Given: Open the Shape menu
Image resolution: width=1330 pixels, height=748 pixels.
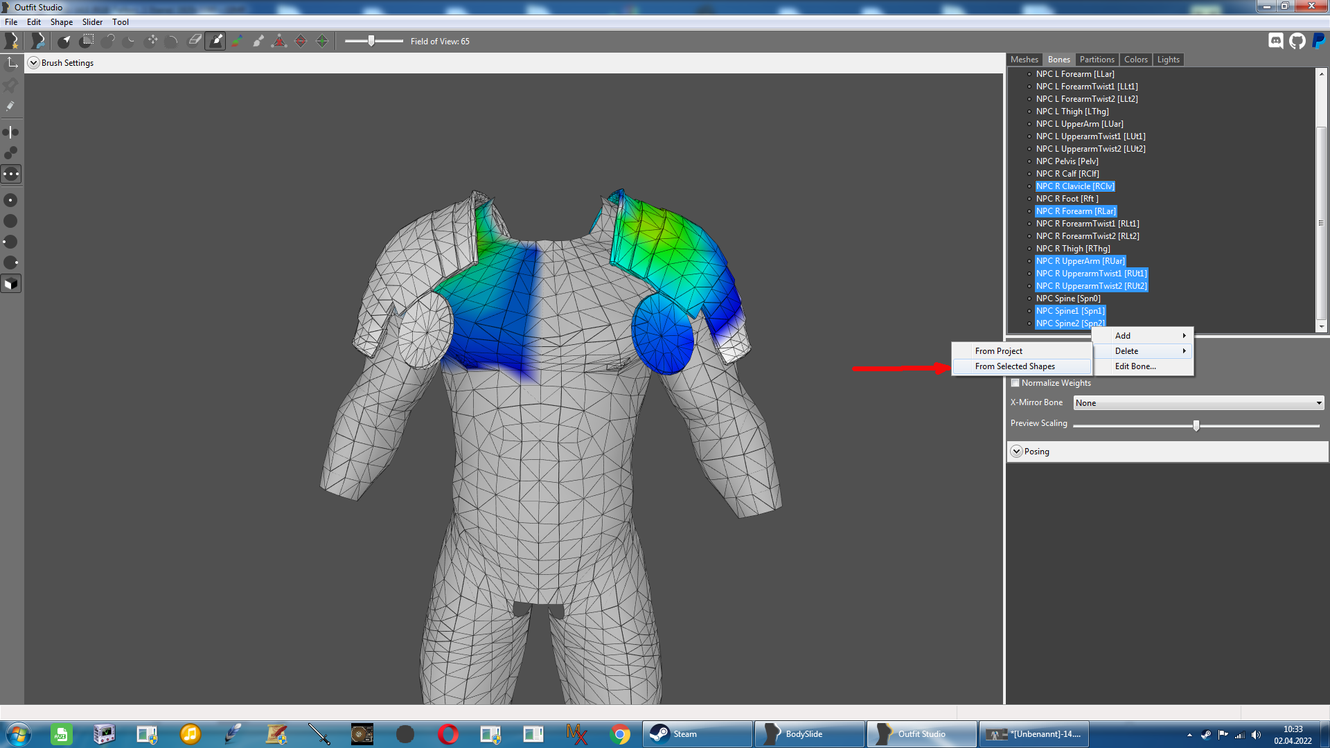Looking at the screenshot, I should tap(62, 22).
